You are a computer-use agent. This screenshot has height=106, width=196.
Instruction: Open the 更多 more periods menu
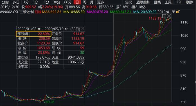pos(100,2)
